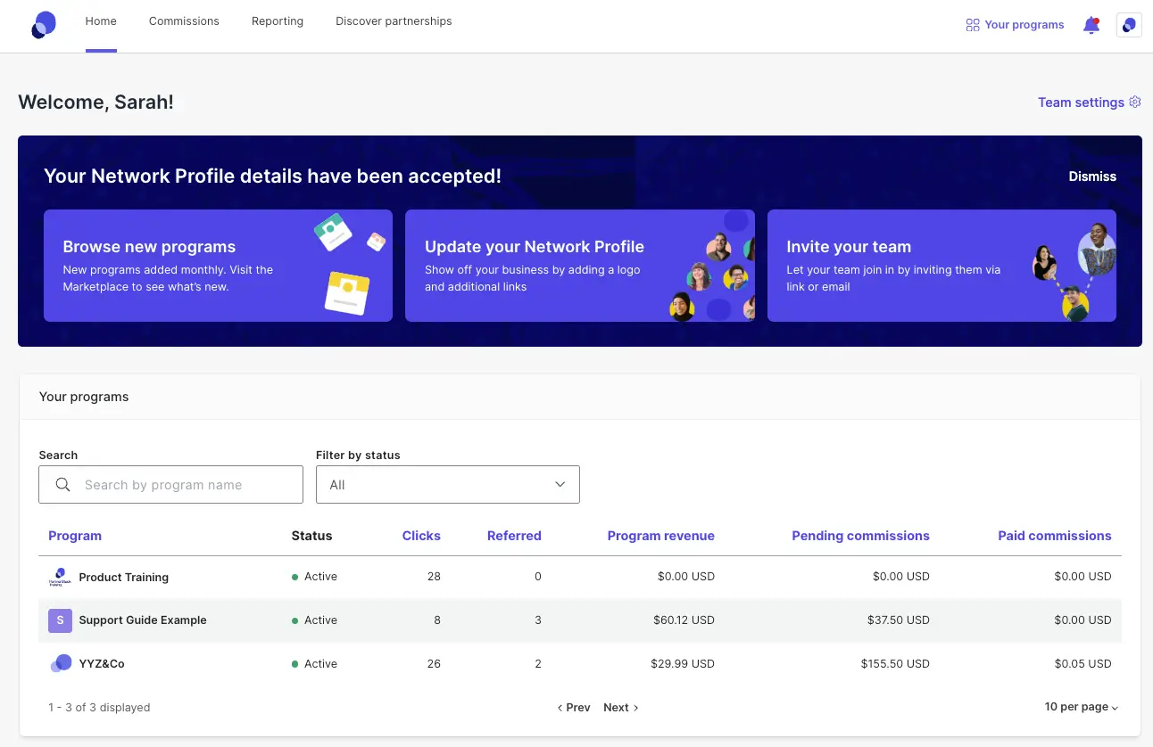Click the search magnifier icon
The width and height of the screenshot is (1153, 747).
(62, 485)
